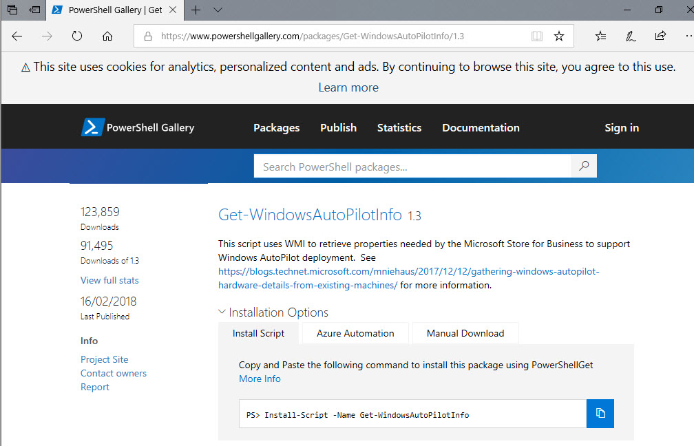
Task: Open the Windows Ink workspace
Action: 630,36
